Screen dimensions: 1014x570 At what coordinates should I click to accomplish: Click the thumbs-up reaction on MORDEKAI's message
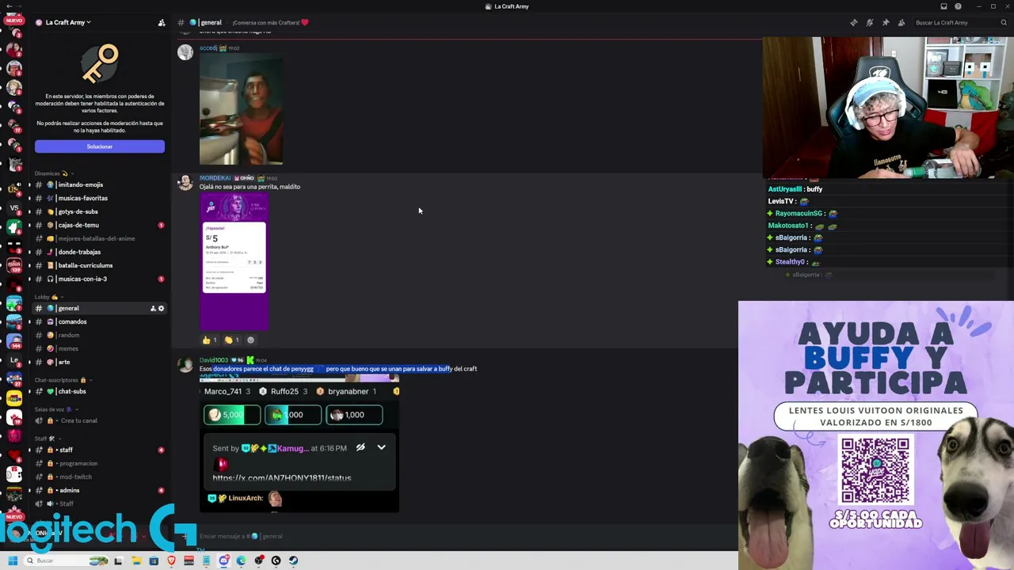pyautogui.click(x=210, y=340)
